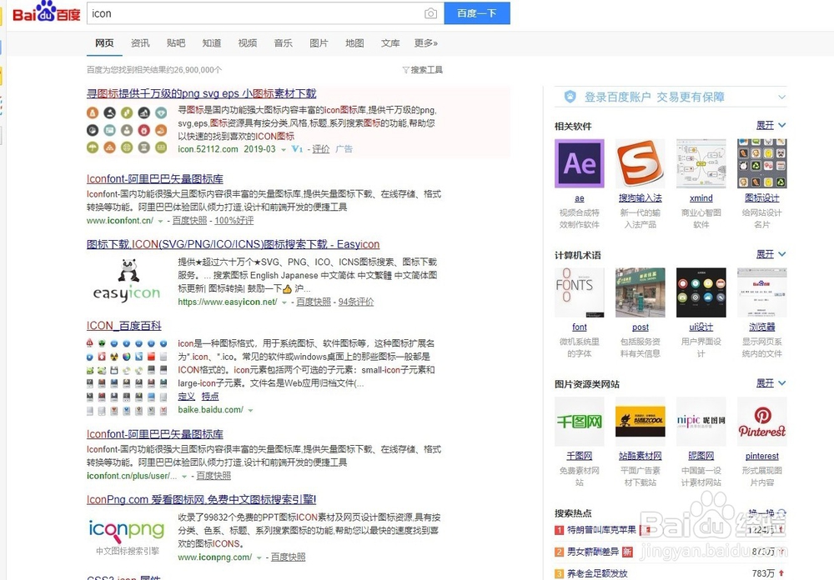Expand dropdown arrow after www.iconpng.com/
The width and height of the screenshot is (834, 580).
(259, 557)
